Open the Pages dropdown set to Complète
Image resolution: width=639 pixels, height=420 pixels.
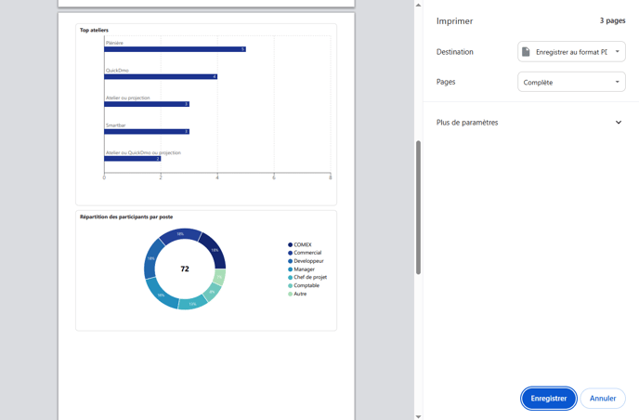pos(571,82)
